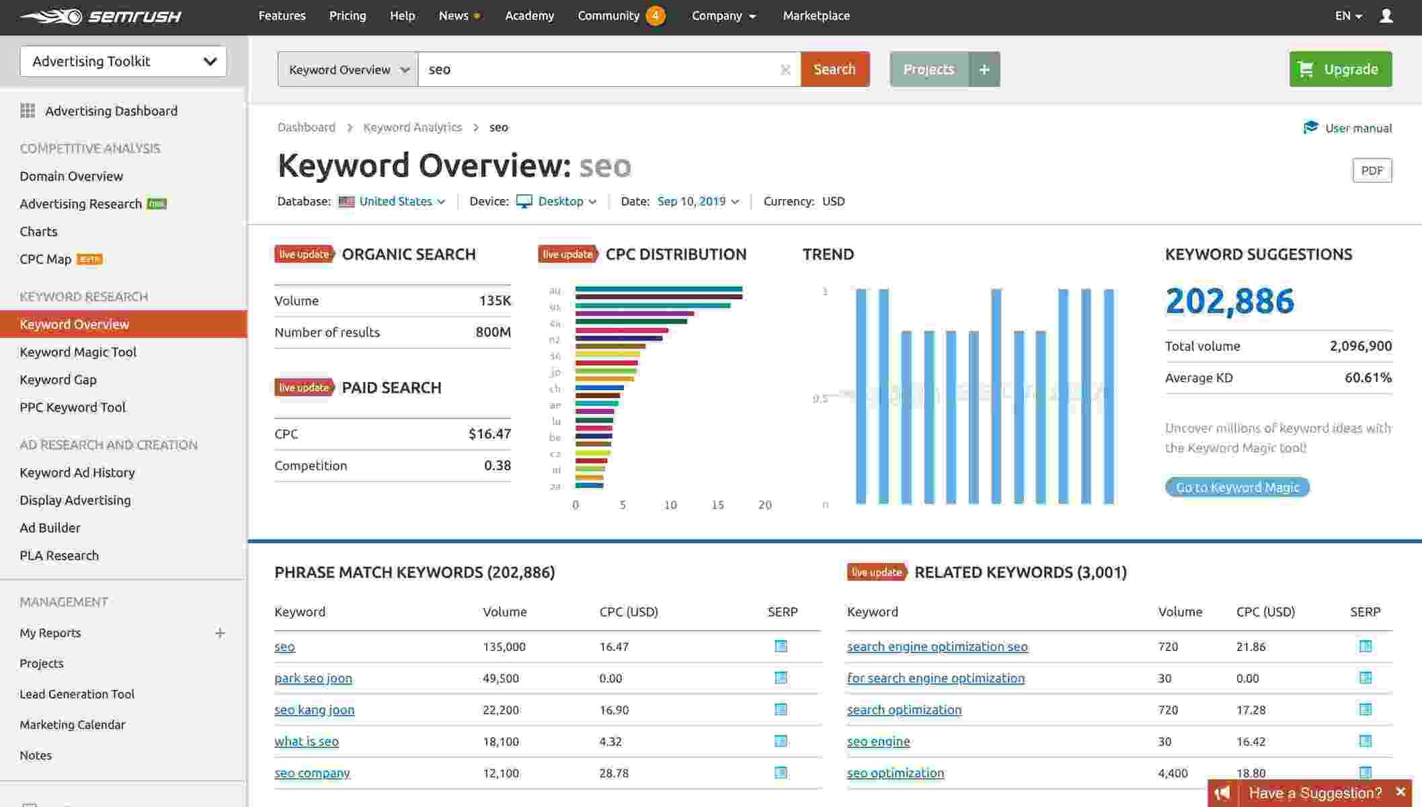Click the user account profile icon
The height and width of the screenshot is (807, 1422).
pos(1386,15)
